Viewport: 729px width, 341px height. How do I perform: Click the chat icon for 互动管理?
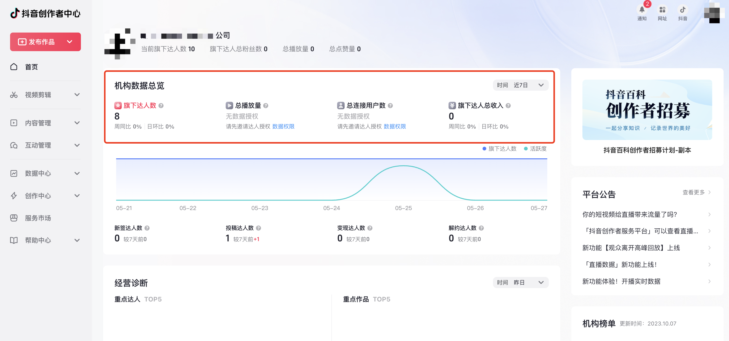pyautogui.click(x=14, y=145)
